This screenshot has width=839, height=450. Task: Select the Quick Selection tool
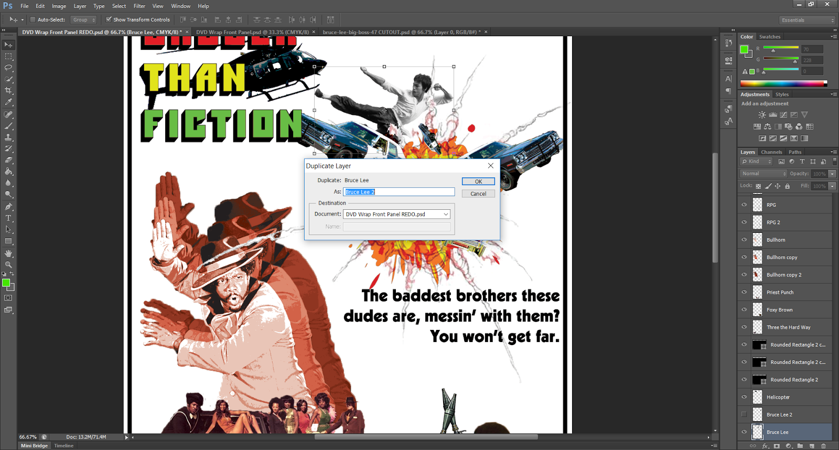click(x=8, y=80)
